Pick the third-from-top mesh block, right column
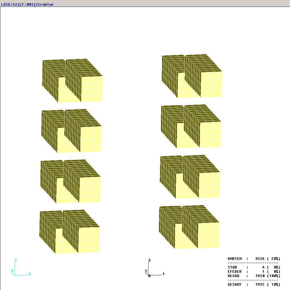 (190, 177)
